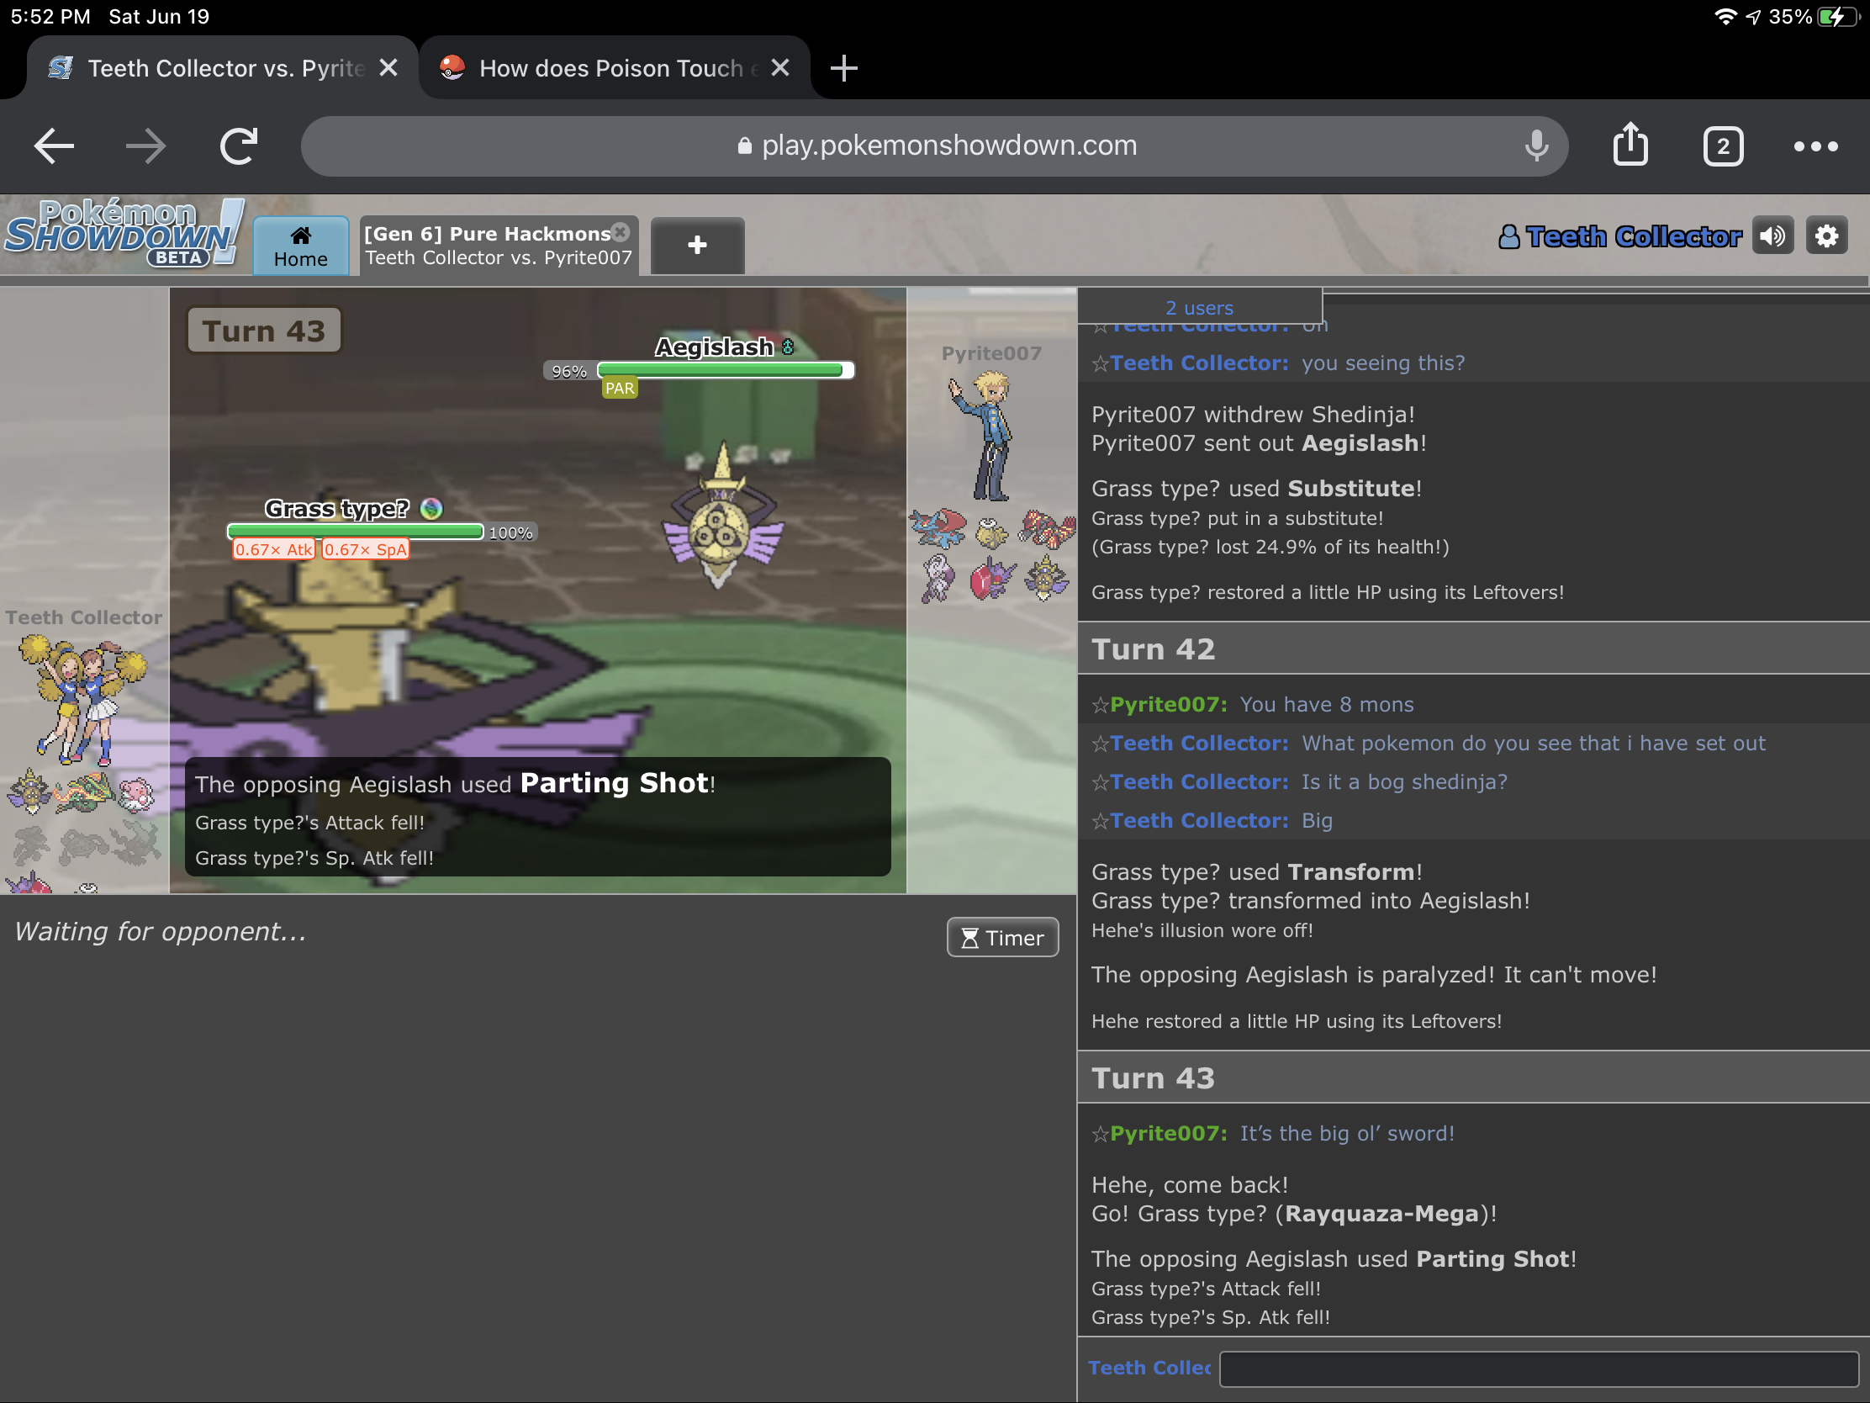Open the Showdown settings gear
This screenshot has height=1403, width=1870.
[1826, 236]
